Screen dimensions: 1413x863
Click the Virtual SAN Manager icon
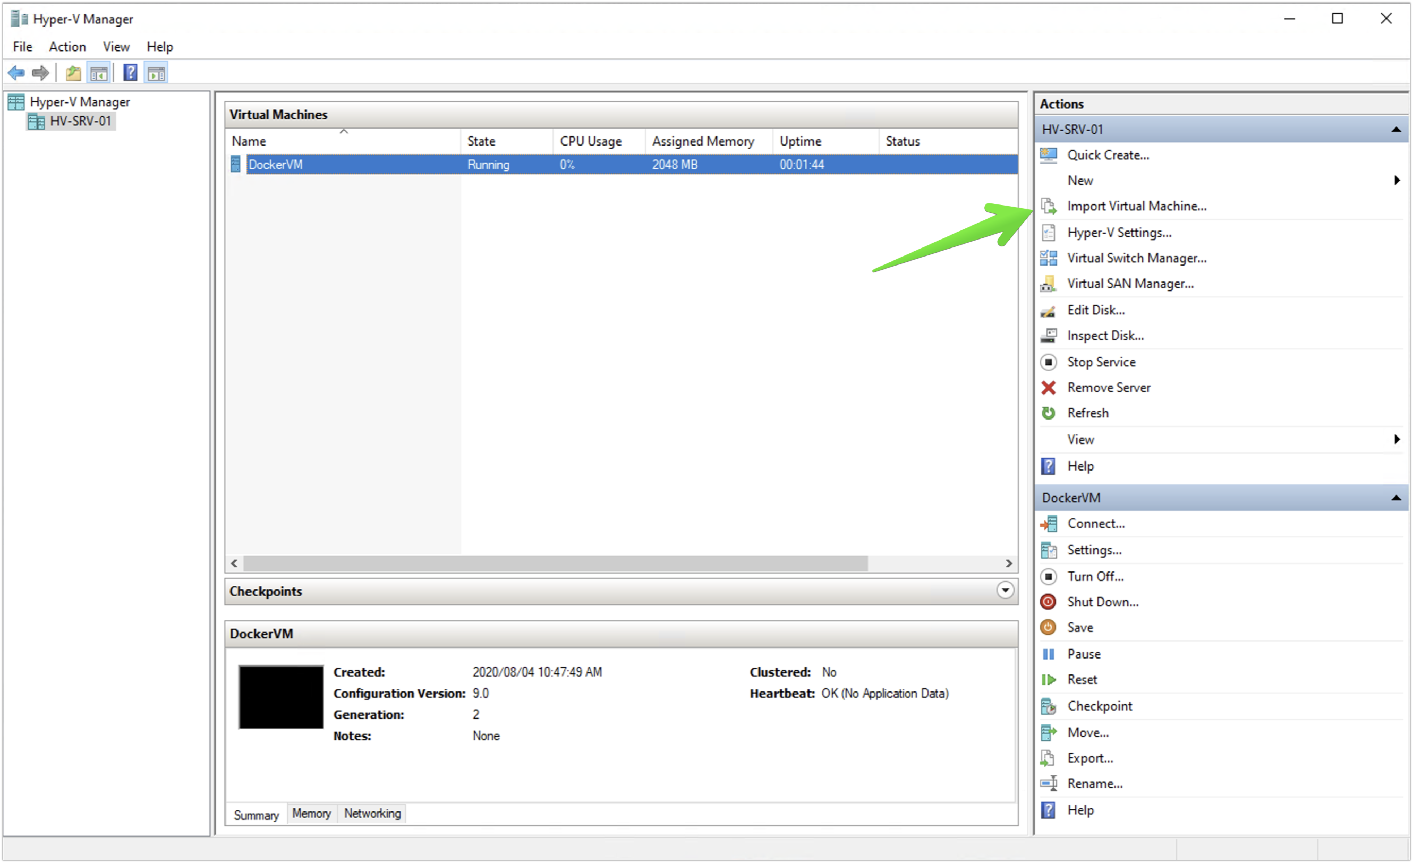pyautogui.click(x=1048, y=284)
